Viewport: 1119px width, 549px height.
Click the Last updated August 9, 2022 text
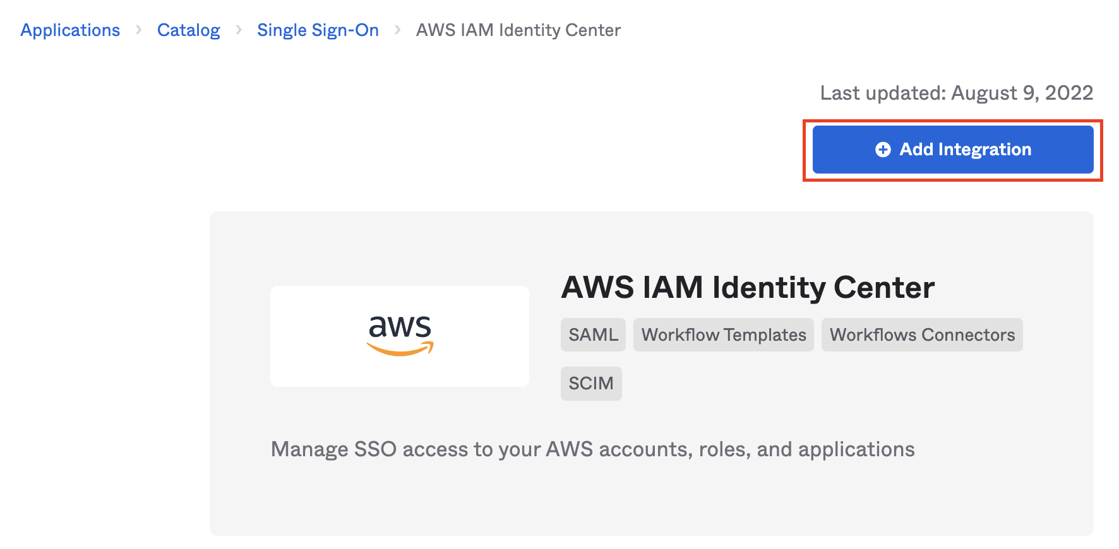[956, 93]
